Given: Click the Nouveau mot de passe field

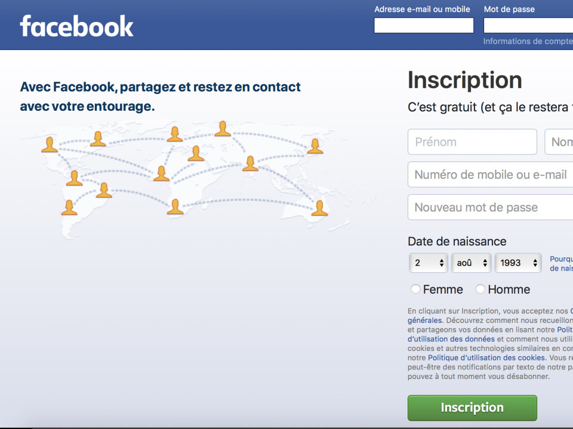Looking at the screenshot, I should (491, 207).
